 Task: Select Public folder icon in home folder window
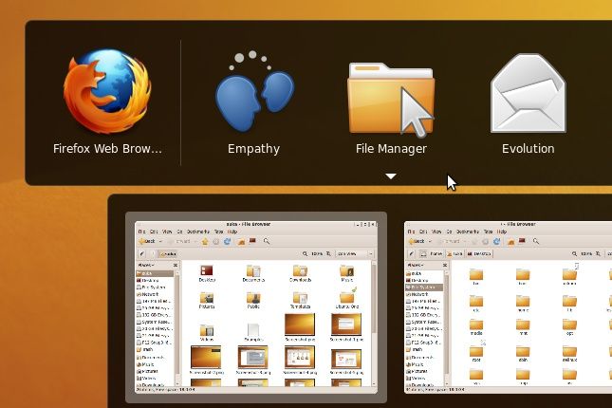tap(253, 300)
